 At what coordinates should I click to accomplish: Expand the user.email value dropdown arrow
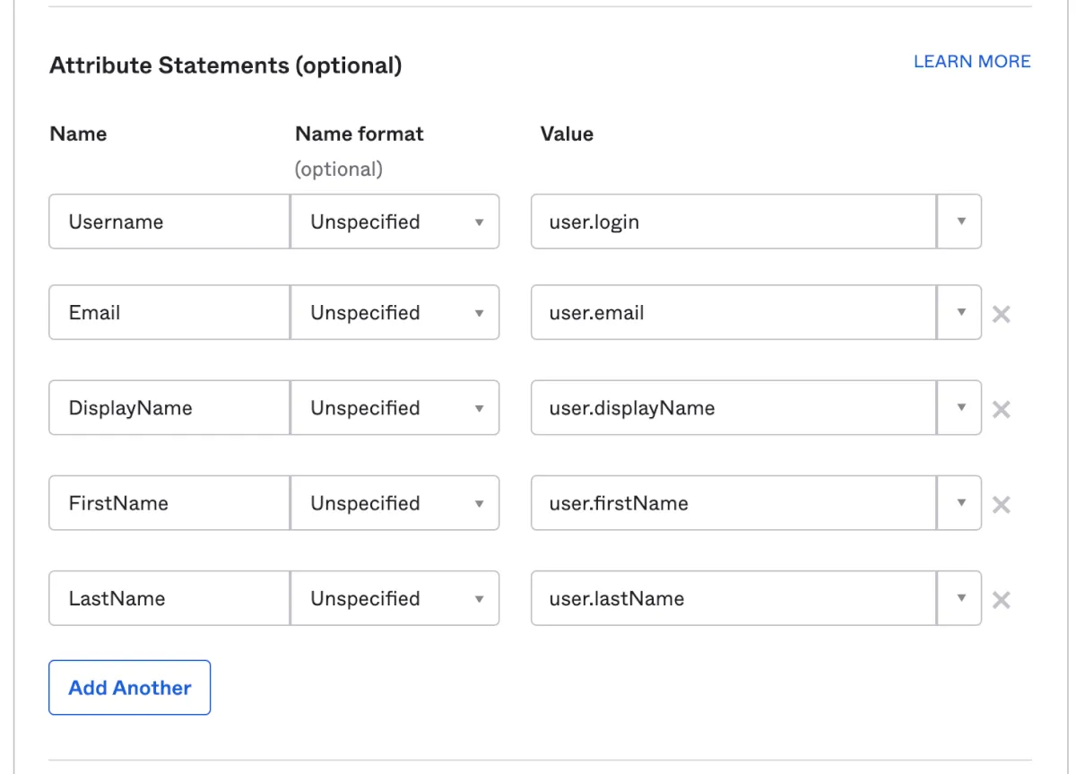pos(960,313)
